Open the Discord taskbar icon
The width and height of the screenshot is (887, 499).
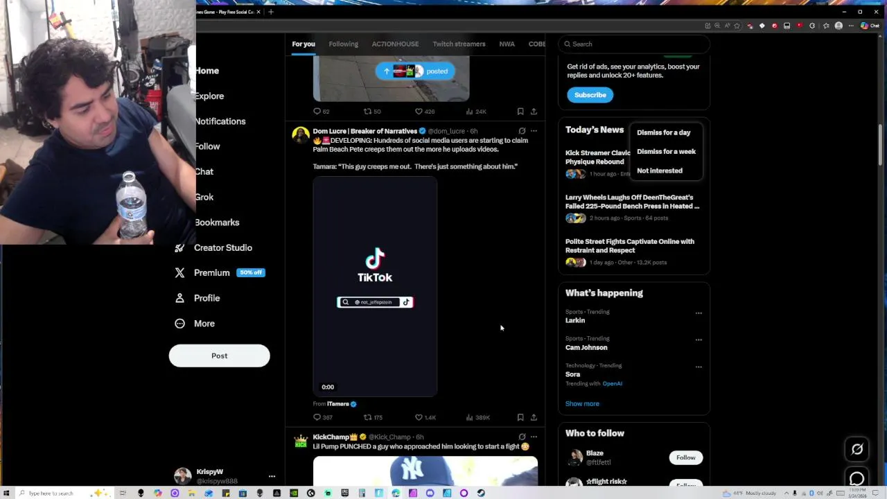(x=430, y=493)
